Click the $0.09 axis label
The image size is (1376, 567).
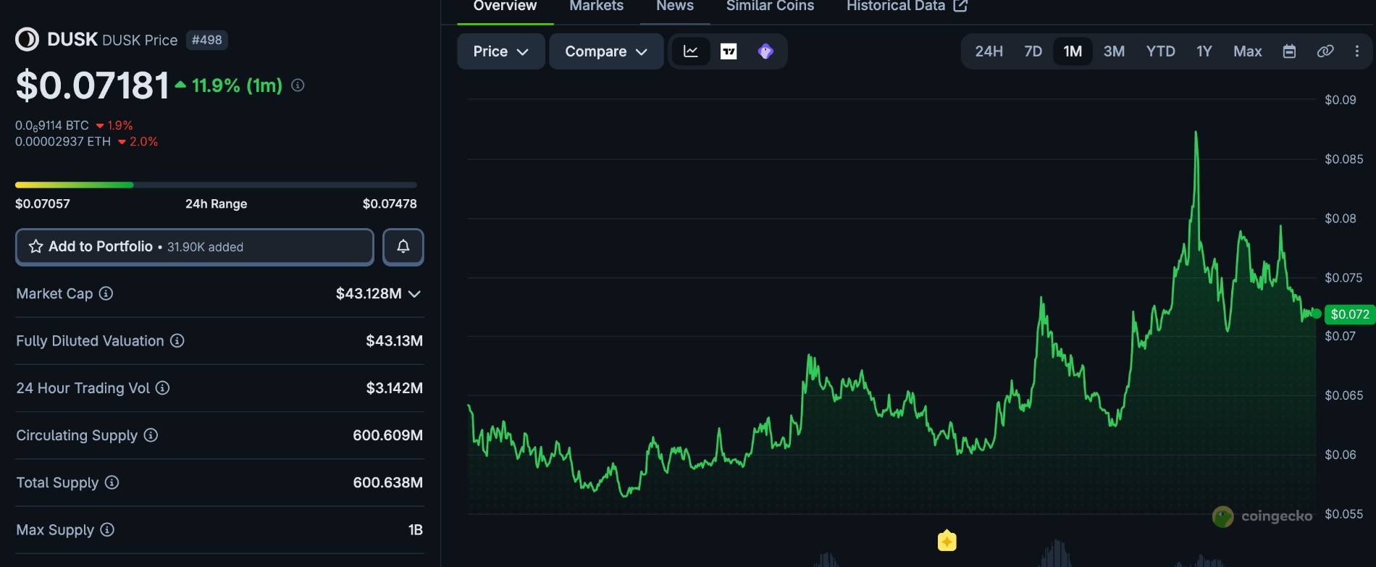(1340, 100)
